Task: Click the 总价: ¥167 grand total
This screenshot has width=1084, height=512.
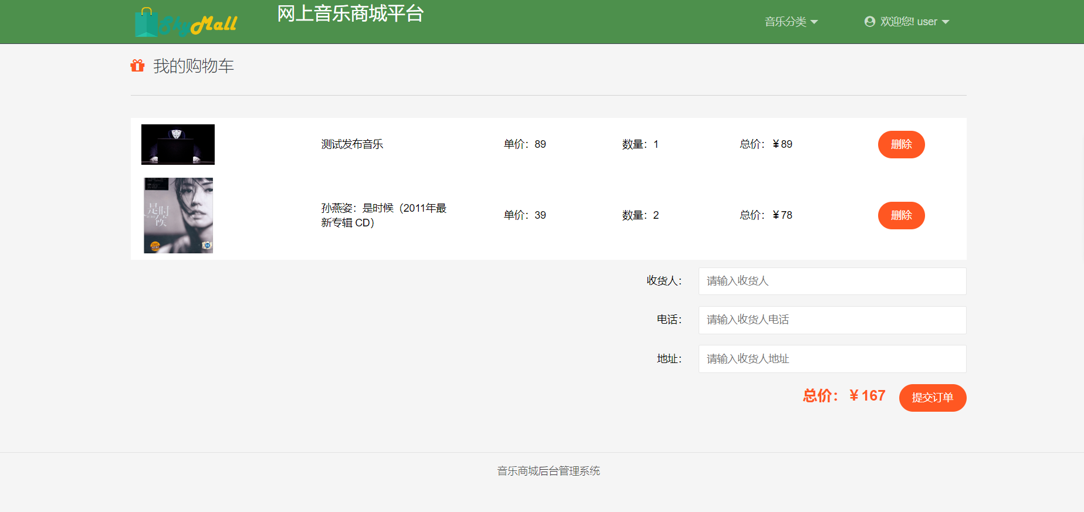Action: point(844,396)
